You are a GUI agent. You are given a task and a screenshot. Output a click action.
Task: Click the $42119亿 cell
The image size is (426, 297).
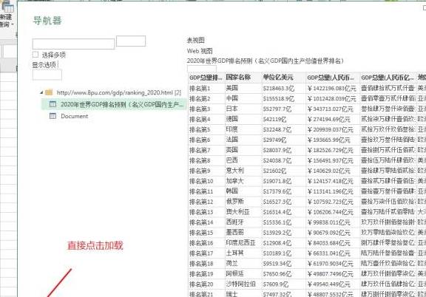(x=284, y=119)
